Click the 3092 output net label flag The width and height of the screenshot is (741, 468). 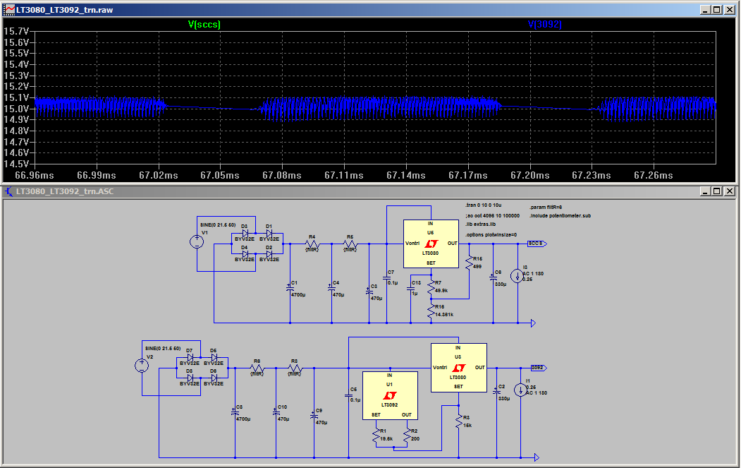tap(539, 368)
